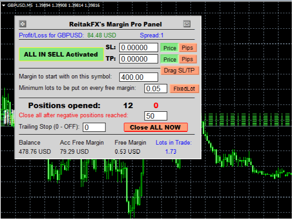Toggle the FixedLot button

pyautogui.click(x=184, y=89)
